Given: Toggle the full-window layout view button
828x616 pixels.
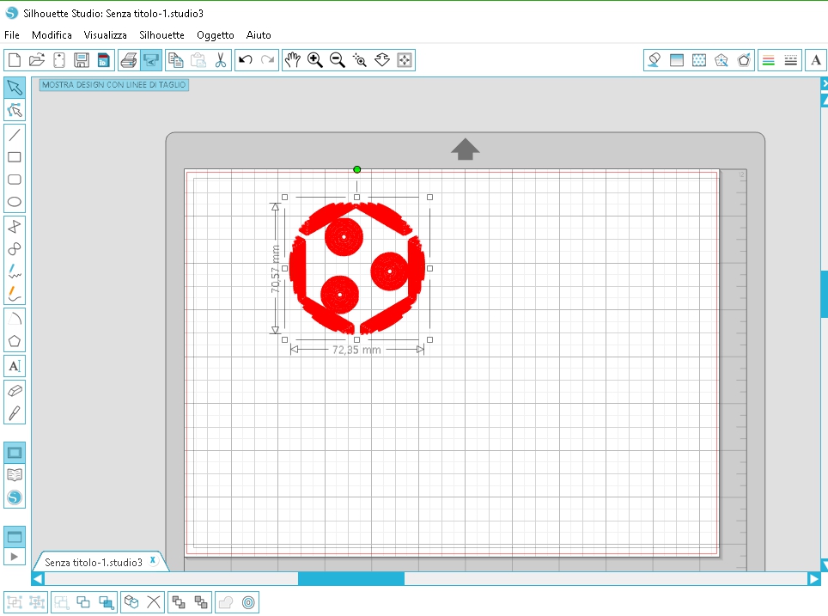Looking at the screenshot, I should tap(15, 537).
